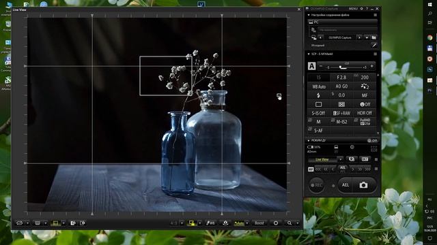Move focus far step triple-left arrows
The width and height of the screenshot is (437, 245).
[x=318, y=169]
